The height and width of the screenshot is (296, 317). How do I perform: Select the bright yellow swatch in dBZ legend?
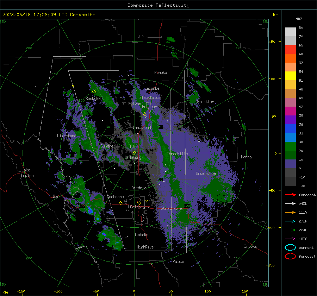coord(290,76)
